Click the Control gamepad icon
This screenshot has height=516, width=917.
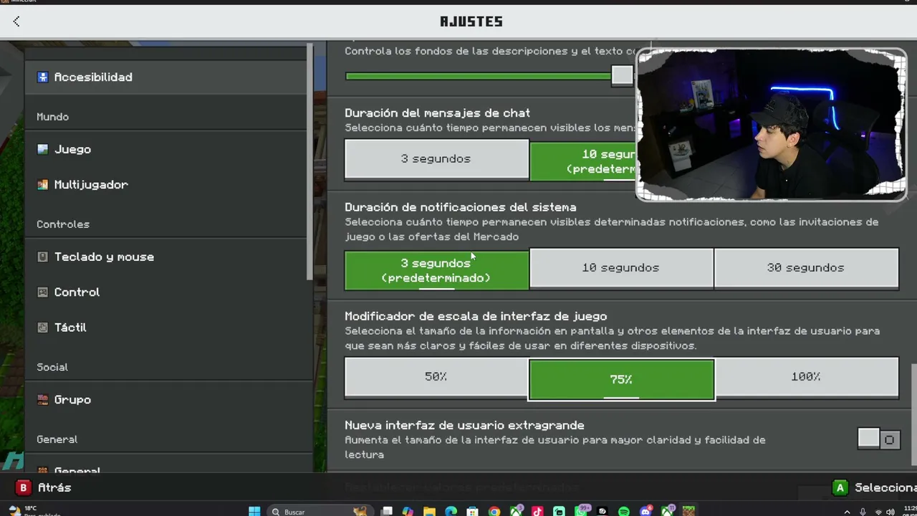[42, 292]
